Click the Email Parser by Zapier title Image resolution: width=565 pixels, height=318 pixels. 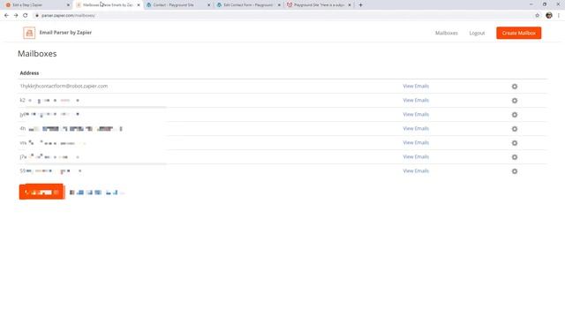point(65,33)
